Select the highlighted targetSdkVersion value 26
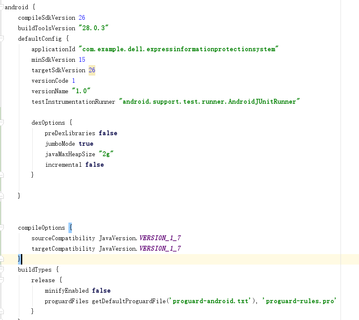 coord(92,70)
